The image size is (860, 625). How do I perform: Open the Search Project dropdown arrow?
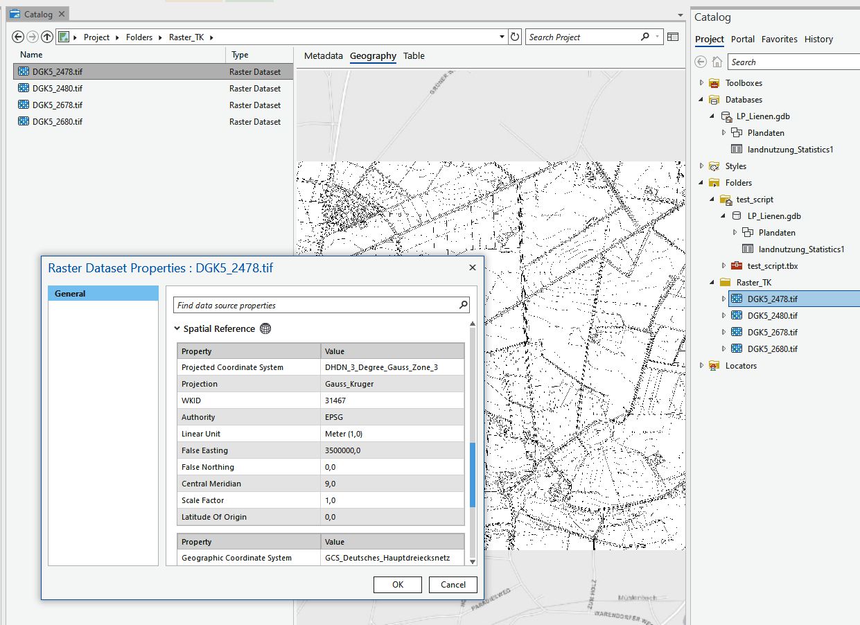[x=658, y=37]
